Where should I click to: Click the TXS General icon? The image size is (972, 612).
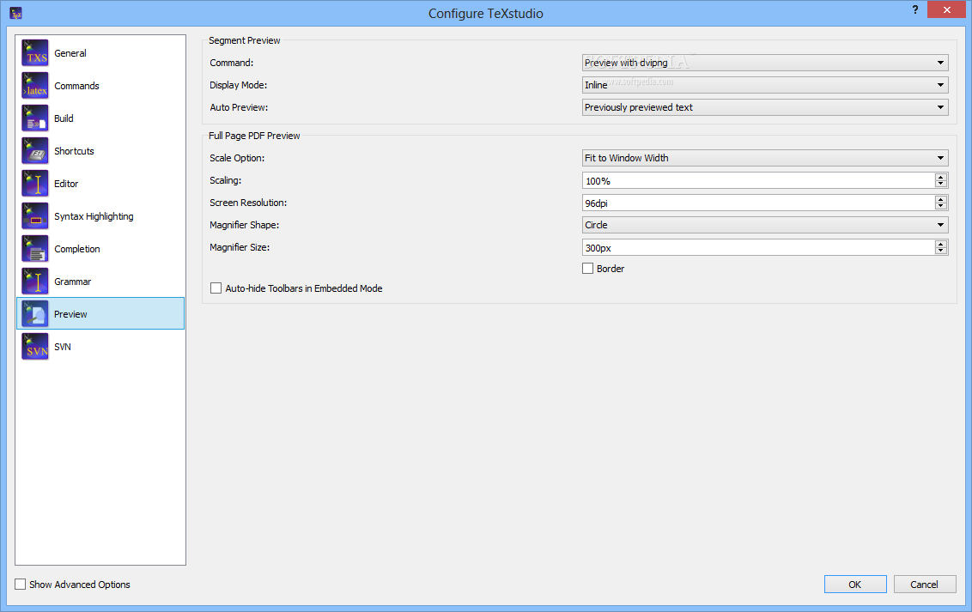[x=34, y=52]
